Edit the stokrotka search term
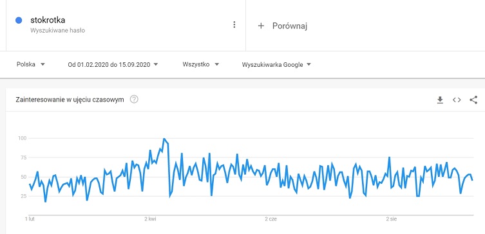The height and width of the screenshot is (234, 485). click(x=48, y=21)
